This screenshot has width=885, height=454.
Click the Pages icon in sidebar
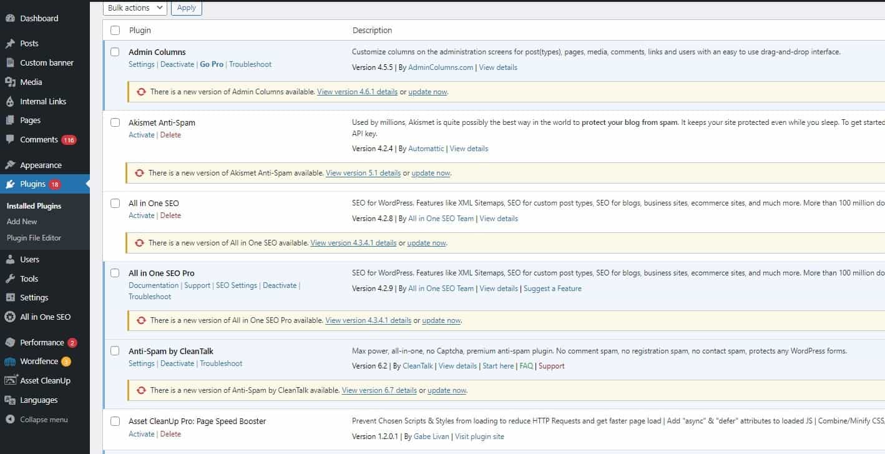pos(10,121)
